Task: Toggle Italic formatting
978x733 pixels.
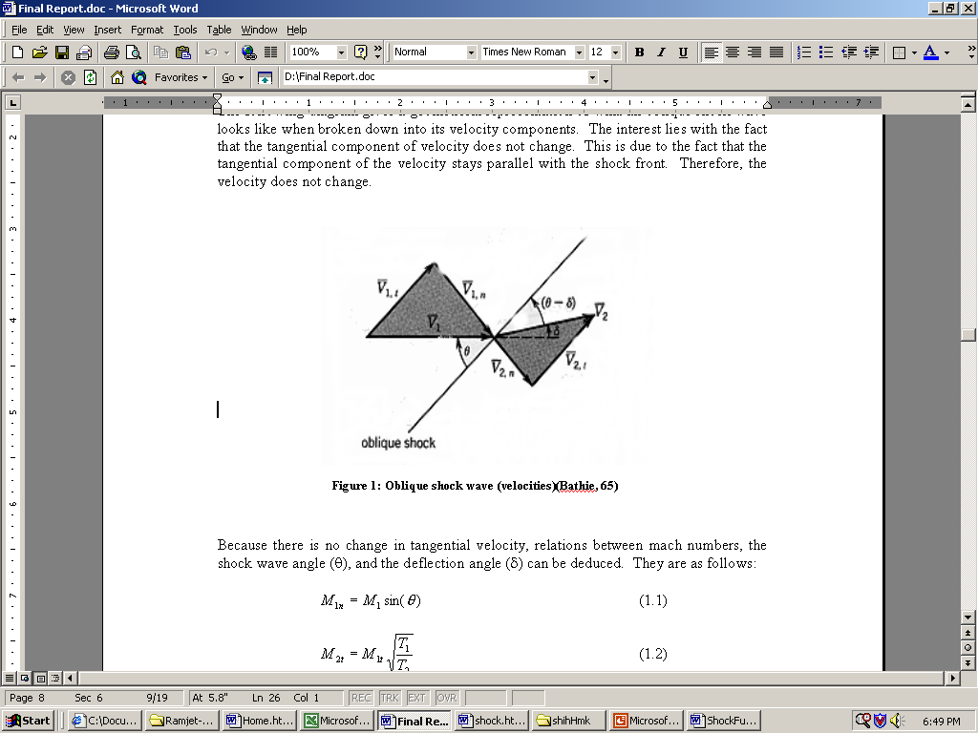Action: pyautogui.click(x=661, y=52)
